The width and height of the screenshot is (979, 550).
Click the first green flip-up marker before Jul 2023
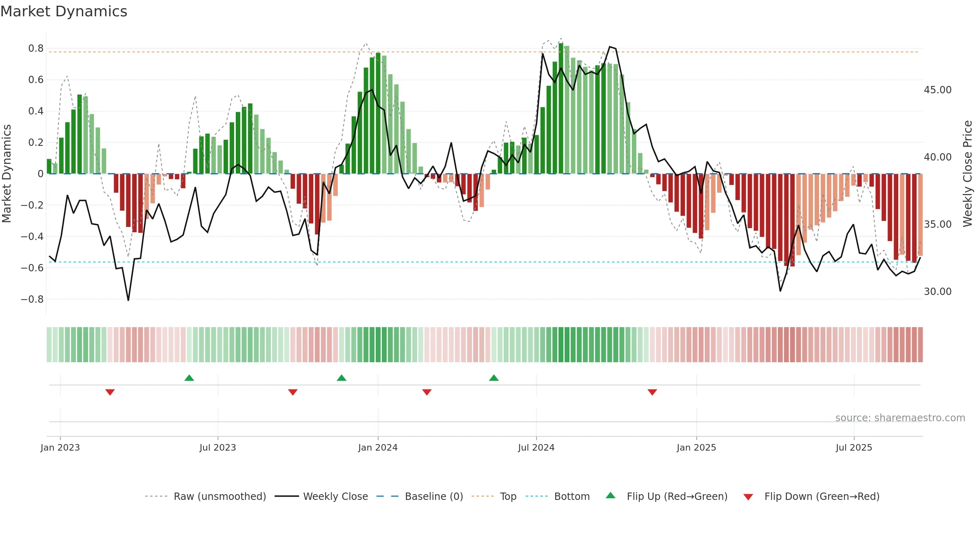coord(189,378)
